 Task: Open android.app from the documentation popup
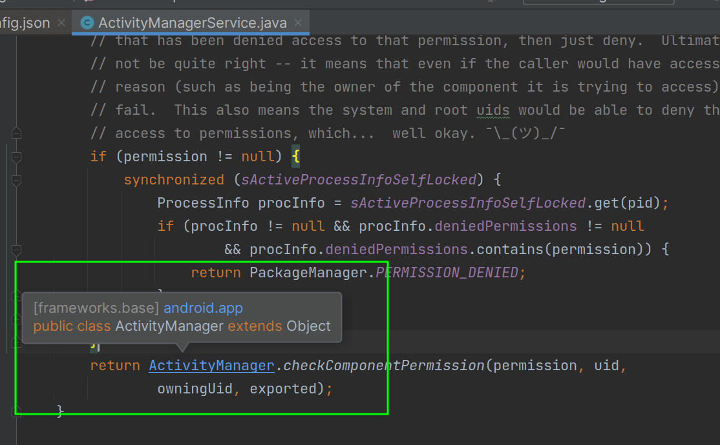pos(203,308)
